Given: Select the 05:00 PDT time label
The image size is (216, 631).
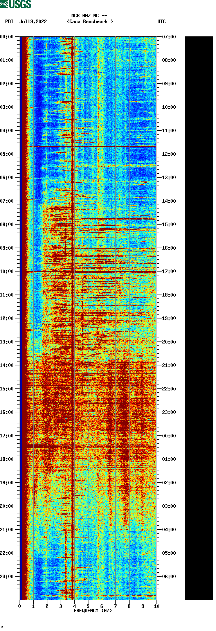Looking at the screenshot, I should click(x=7, y=154).
